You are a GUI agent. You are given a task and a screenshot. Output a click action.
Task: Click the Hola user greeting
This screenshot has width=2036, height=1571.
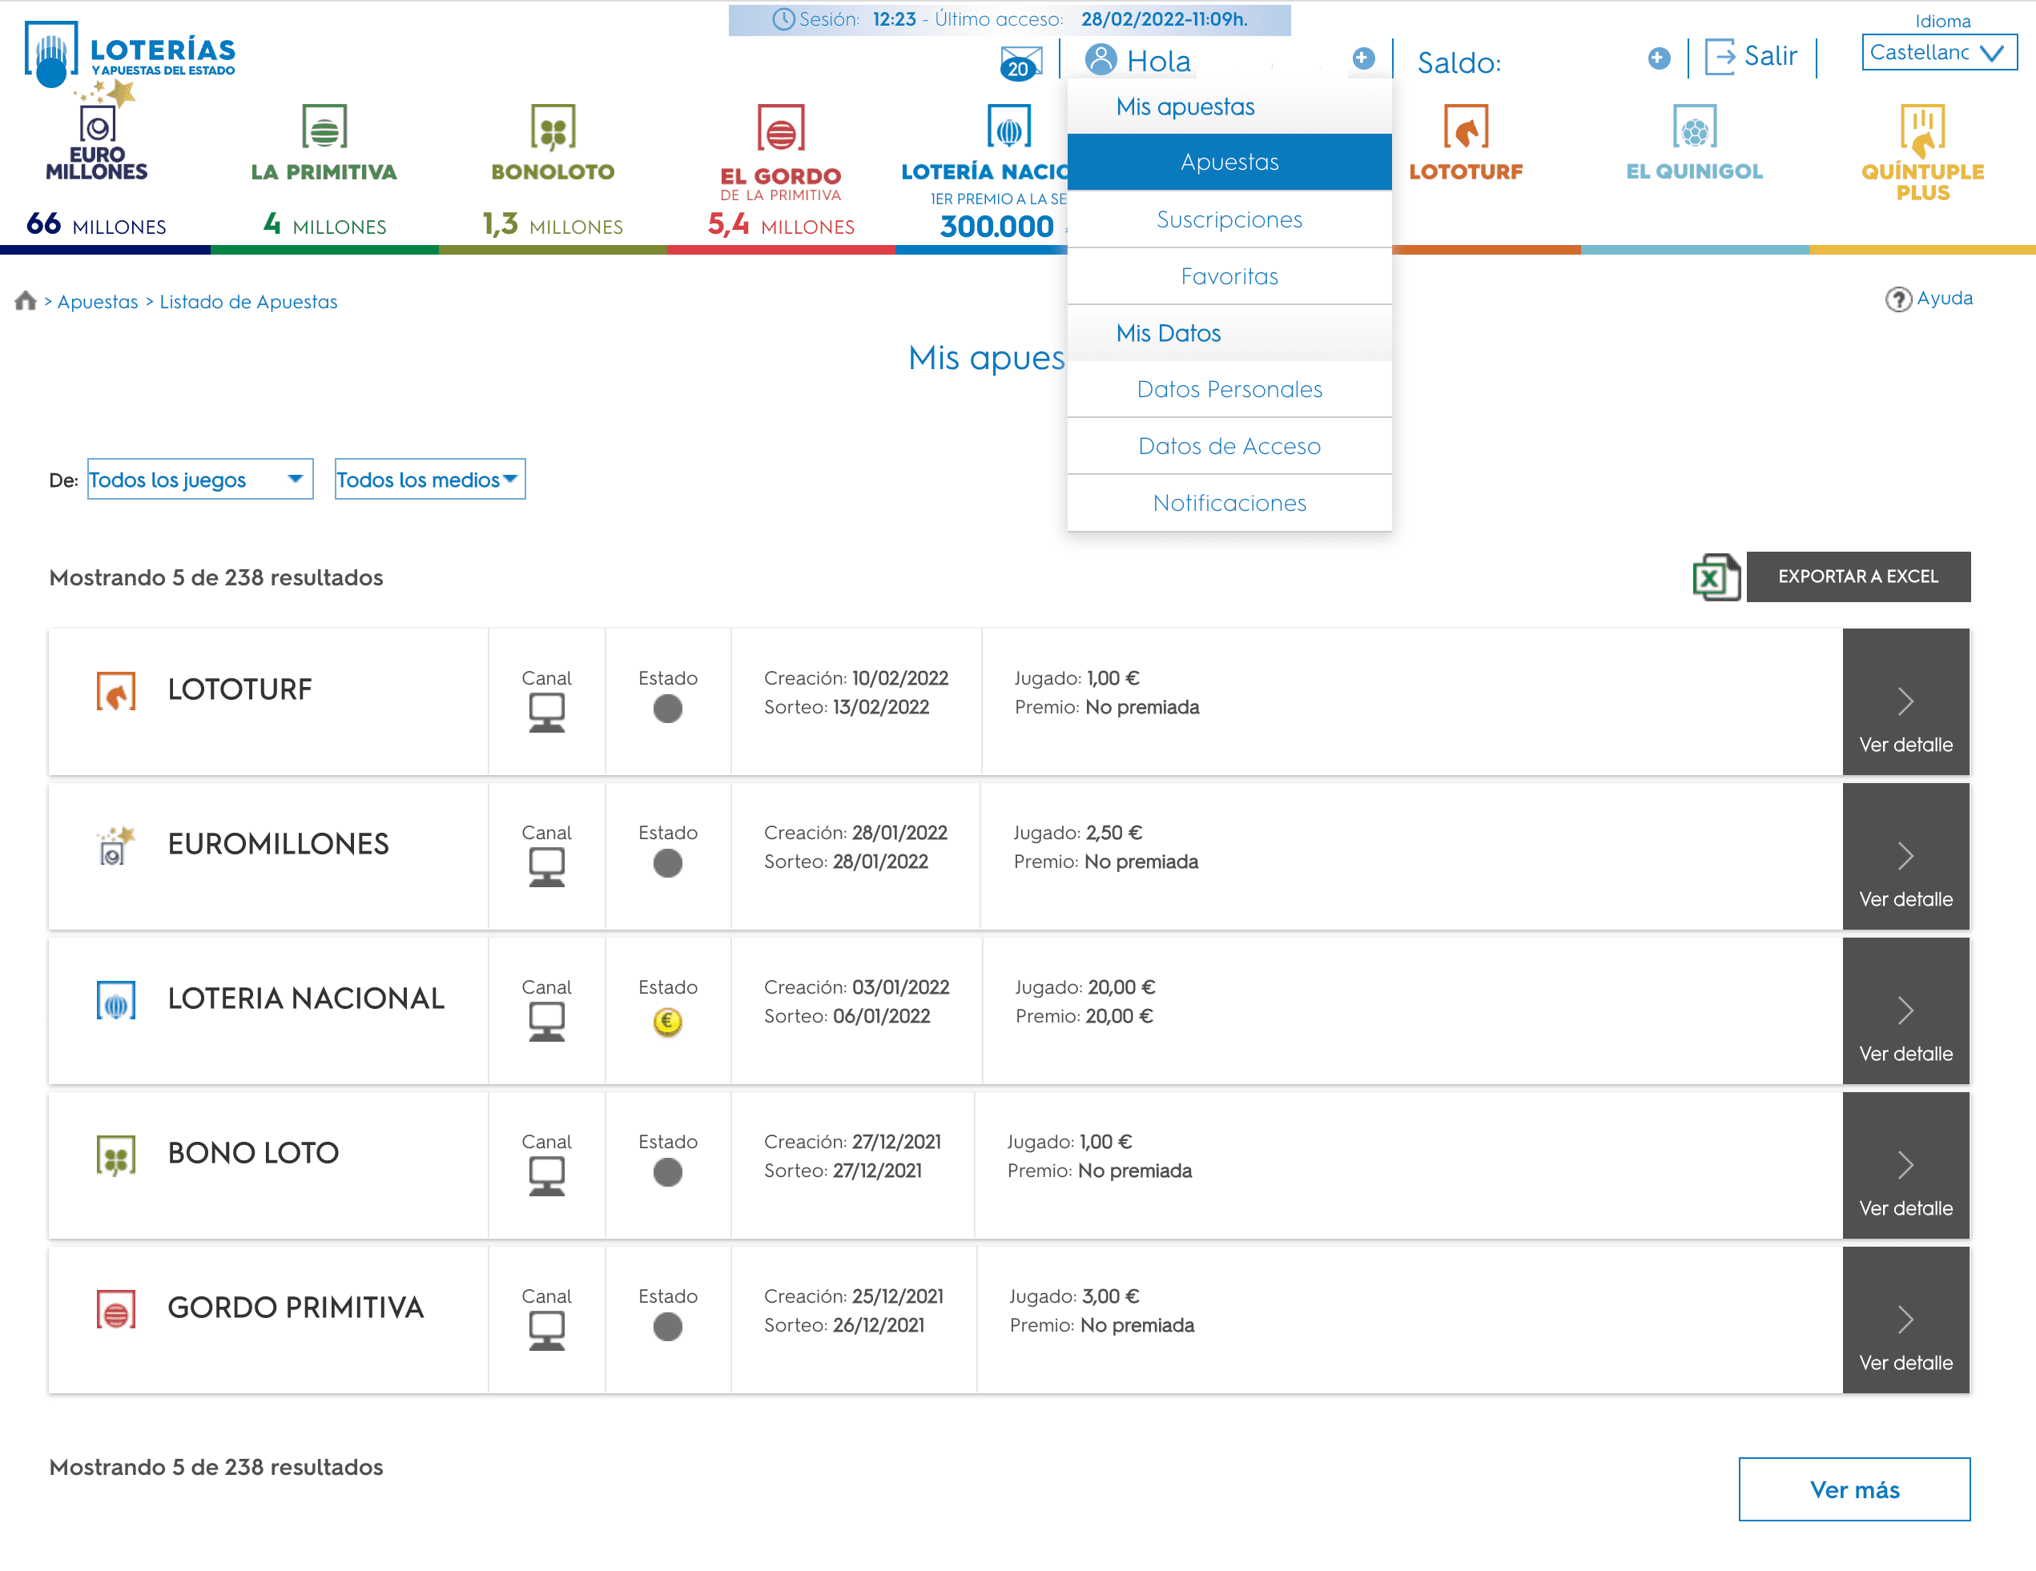coord(1159,61)
